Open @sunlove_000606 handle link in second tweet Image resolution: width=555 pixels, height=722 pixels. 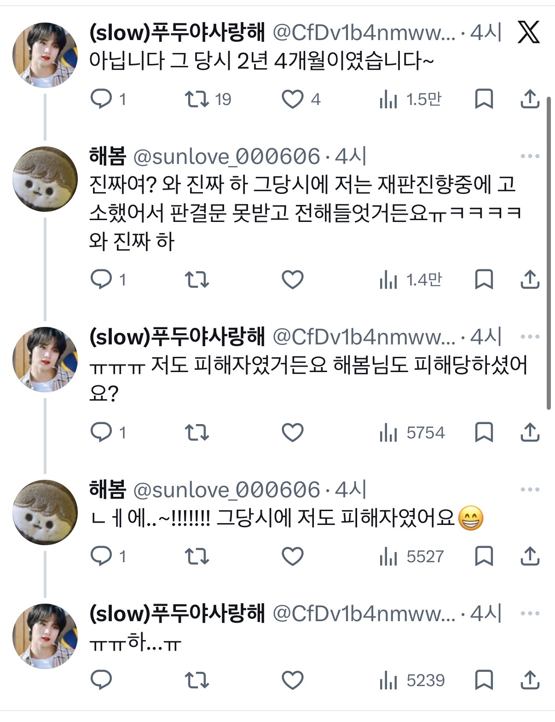pyautogui.click(x=226, y=157)
